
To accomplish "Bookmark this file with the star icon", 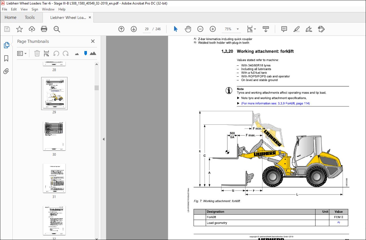I will (19, 29).
